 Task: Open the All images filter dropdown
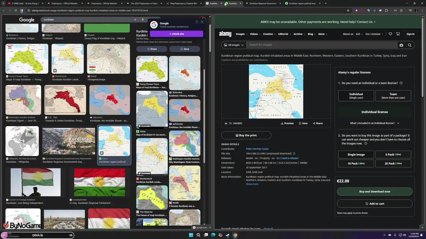tap(234, 45)
